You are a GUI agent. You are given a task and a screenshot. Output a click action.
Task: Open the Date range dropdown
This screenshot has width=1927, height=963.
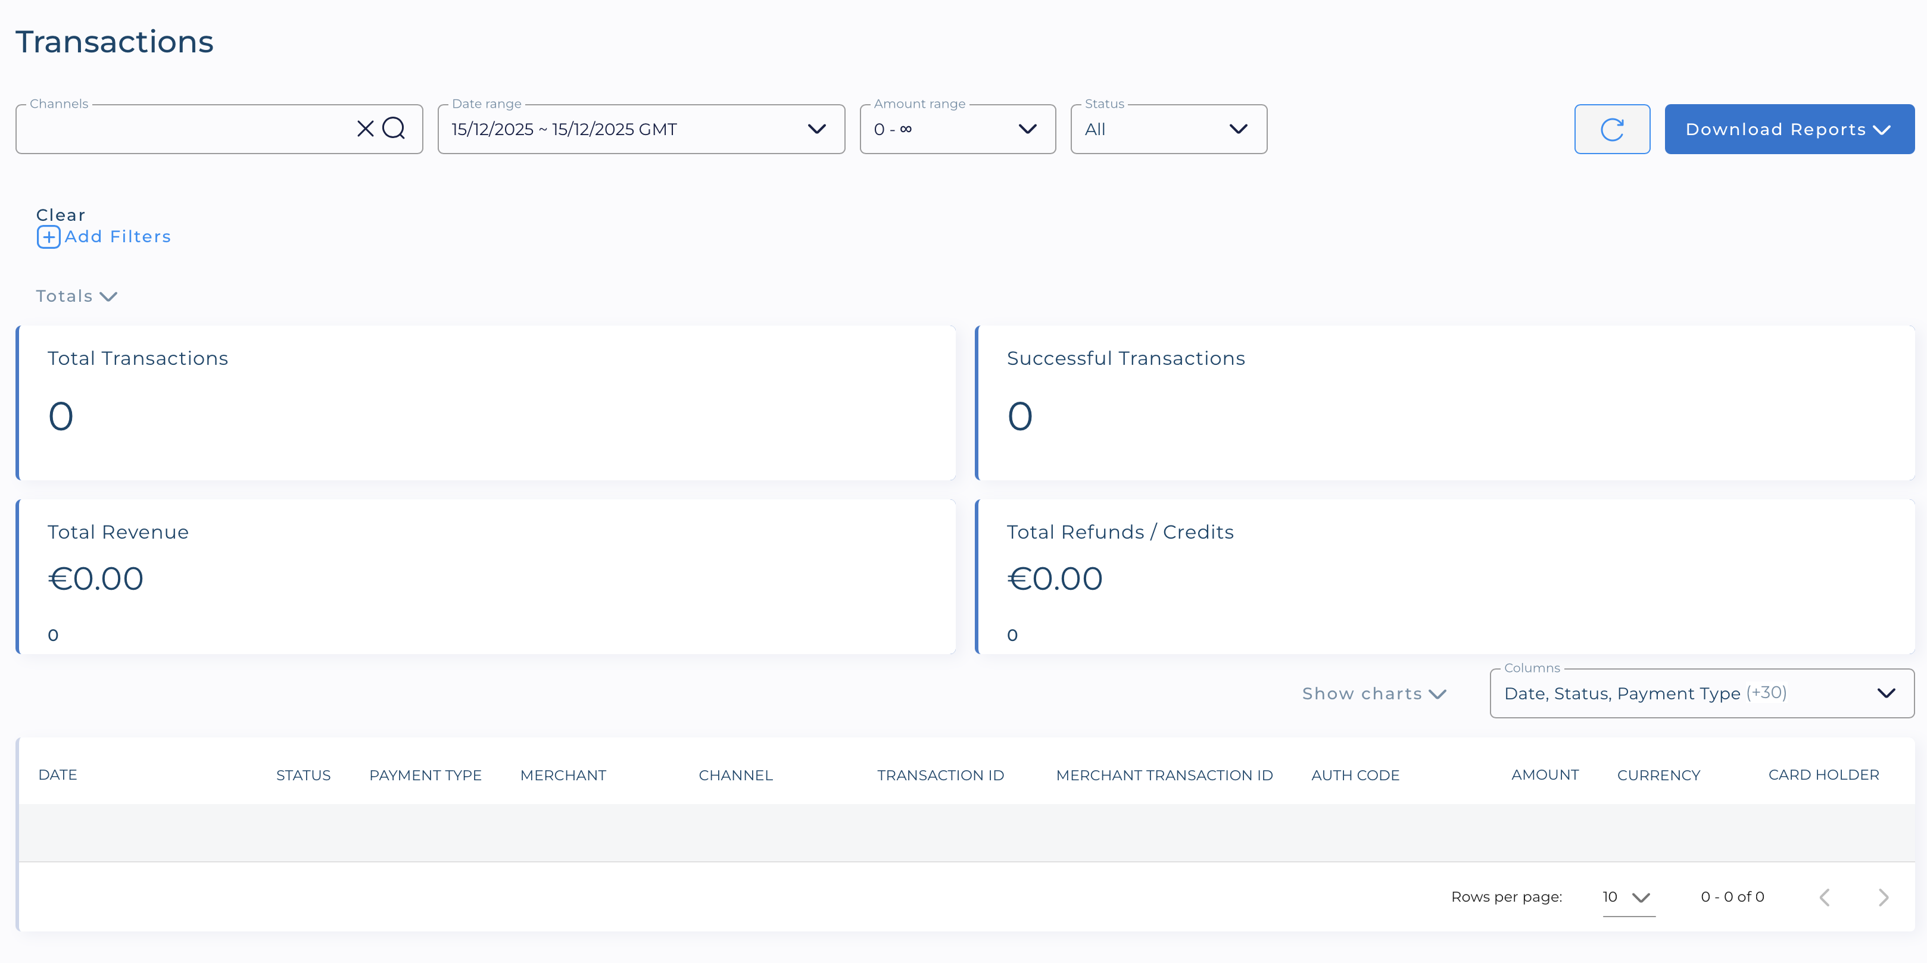(641, 129)
